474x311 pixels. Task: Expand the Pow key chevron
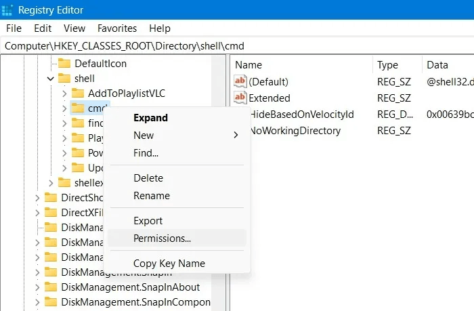pos(64,153)
